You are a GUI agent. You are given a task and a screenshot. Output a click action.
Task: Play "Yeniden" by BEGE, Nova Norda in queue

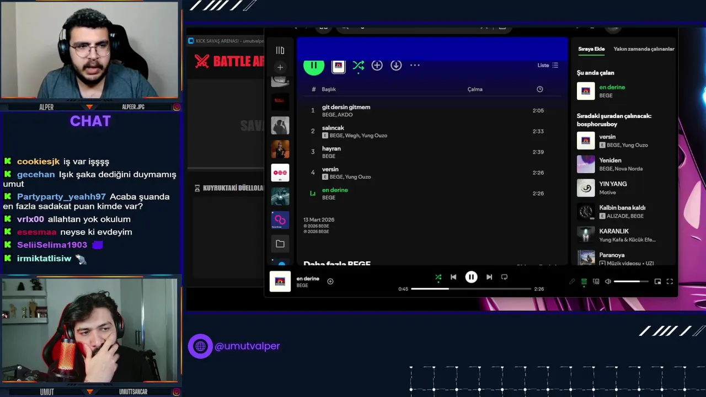tap(625, 164)
